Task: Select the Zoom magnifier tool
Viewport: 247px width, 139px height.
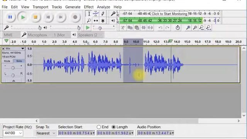Action: (89, 20)
